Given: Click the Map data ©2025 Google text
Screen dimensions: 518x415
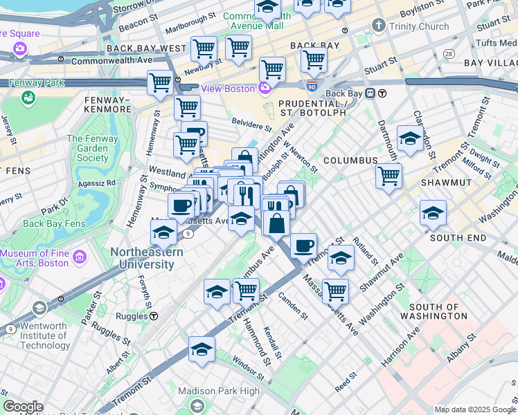Looking at the screenshot, I should pyautogui.click(x=475, y=409).
